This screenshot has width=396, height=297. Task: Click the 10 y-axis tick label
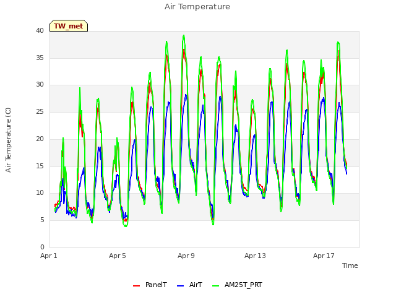pyautogui.click(x=40, y=193)
